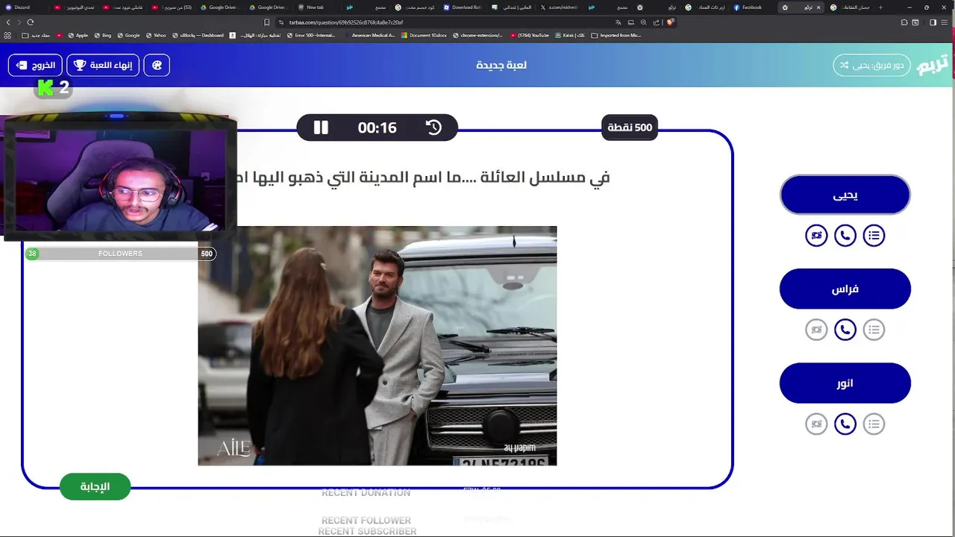Select team فراس as answerer

pyautogui.click(x=845, y=289)
